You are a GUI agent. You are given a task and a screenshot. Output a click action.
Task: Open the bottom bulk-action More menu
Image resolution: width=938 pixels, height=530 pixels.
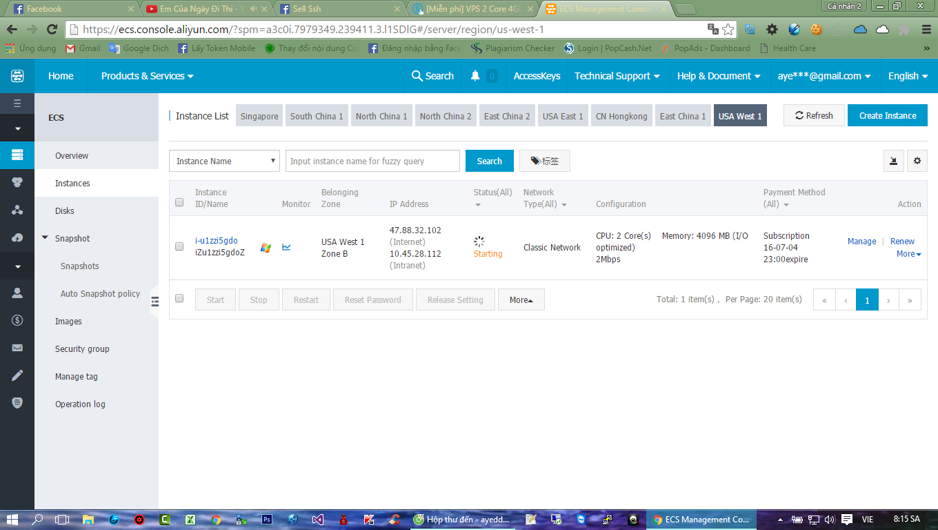pyautogui.click(x=521, y=300)
